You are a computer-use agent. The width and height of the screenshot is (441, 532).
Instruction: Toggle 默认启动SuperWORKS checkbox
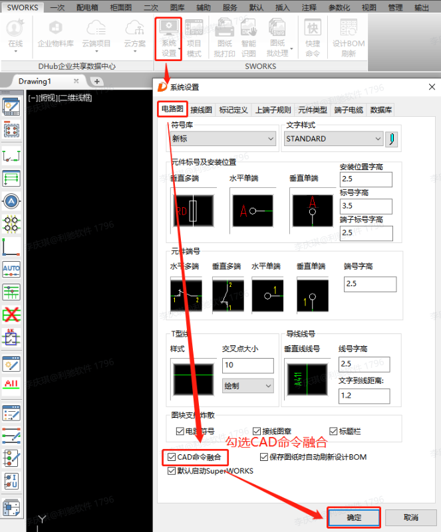(172, 470)
